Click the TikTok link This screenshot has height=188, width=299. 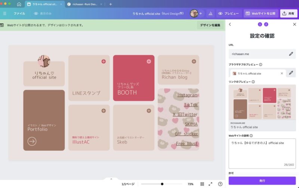pyautogui.click(x=191, y=105)
